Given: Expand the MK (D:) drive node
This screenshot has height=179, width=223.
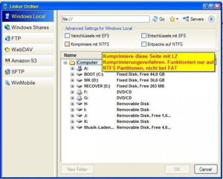Looking at the screenshot, I should pos(72,80).
